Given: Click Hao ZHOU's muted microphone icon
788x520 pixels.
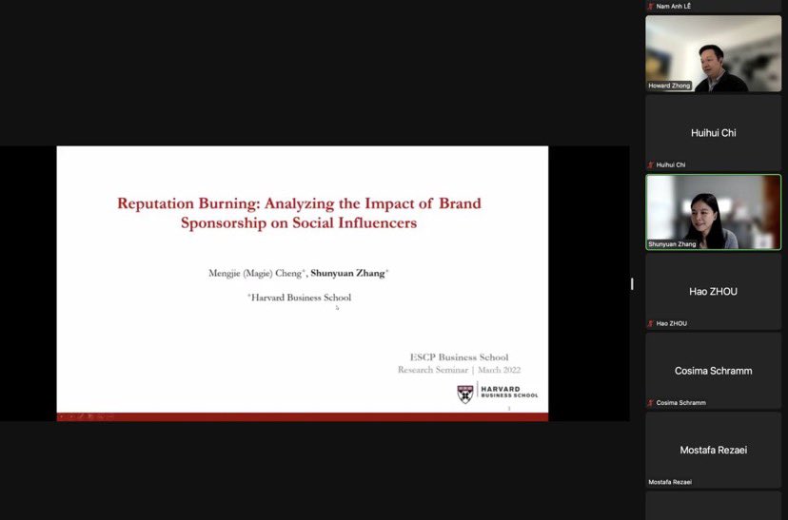Looking at the screenshot, I should (x=651, y=323).
